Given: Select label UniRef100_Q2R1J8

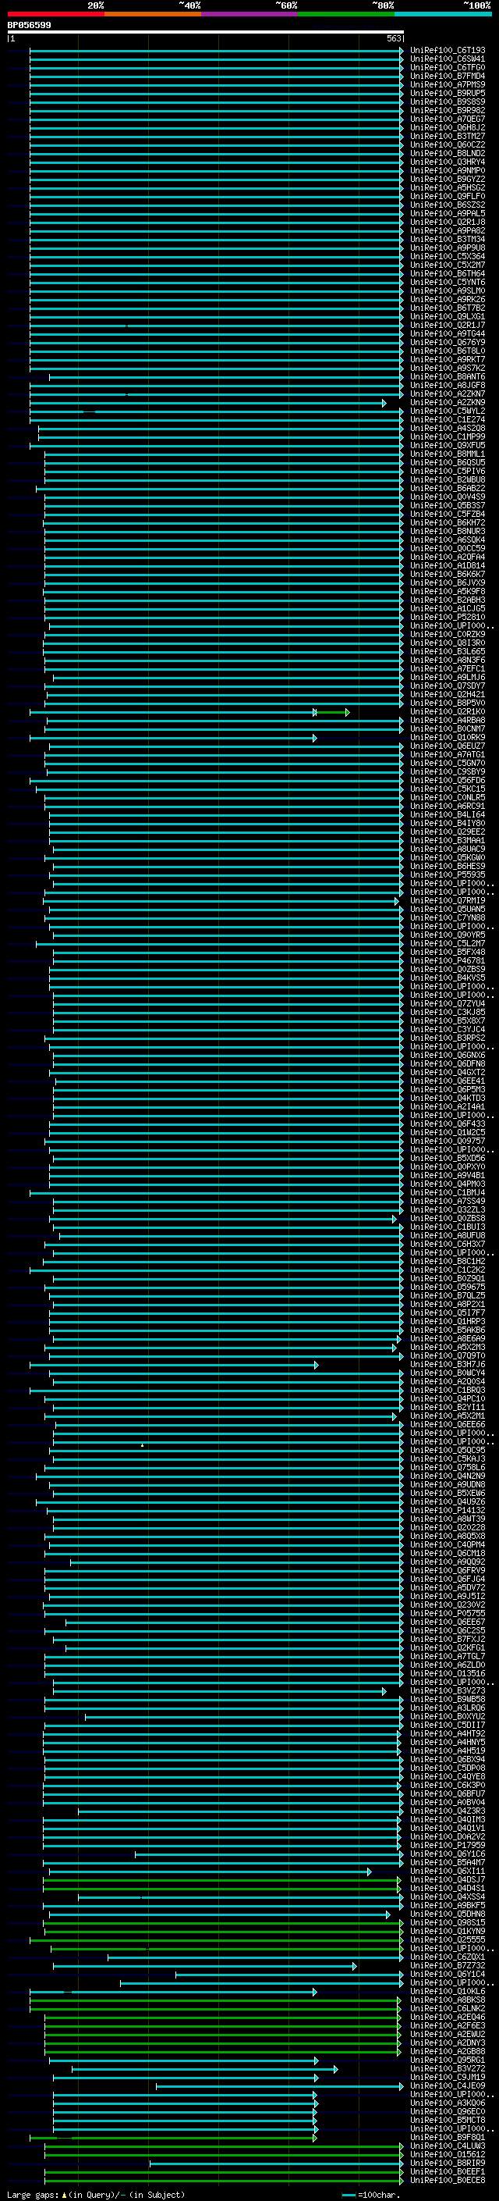Looking at the screenshot, I should [x=447, y=221].
